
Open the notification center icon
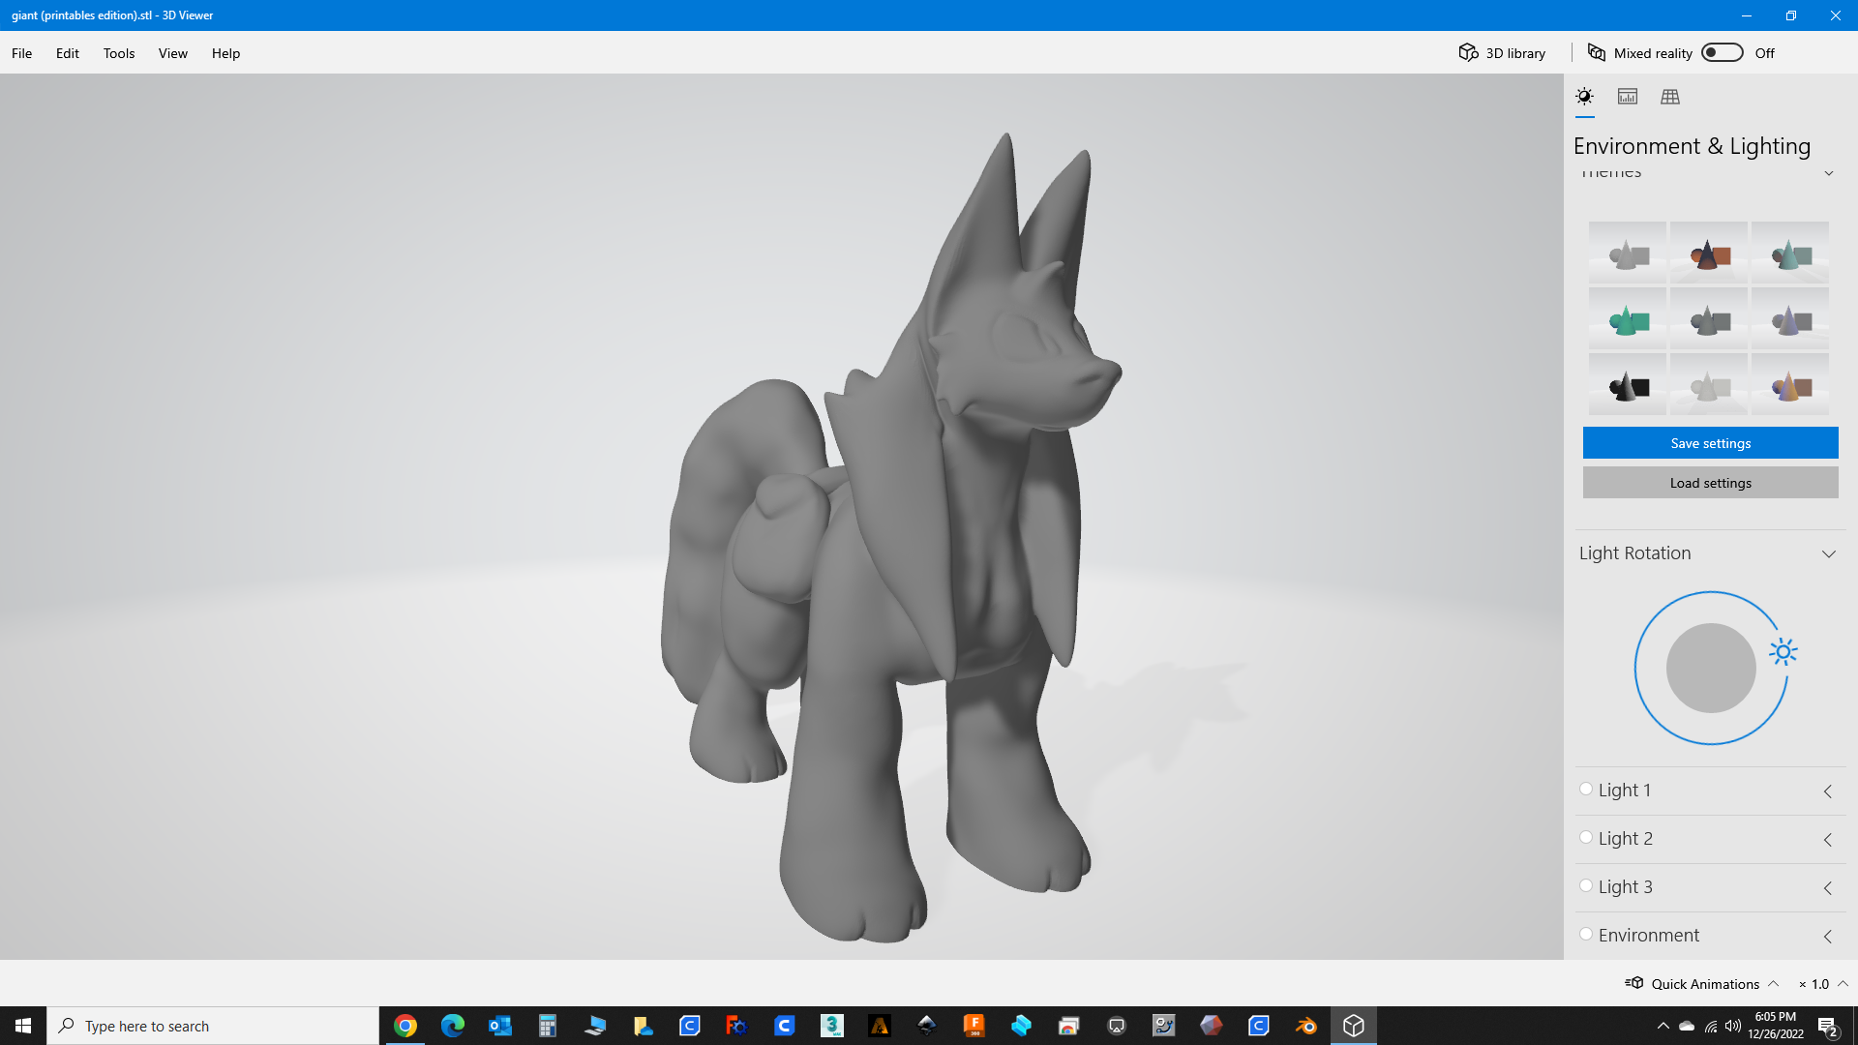coord(1828,1027)
